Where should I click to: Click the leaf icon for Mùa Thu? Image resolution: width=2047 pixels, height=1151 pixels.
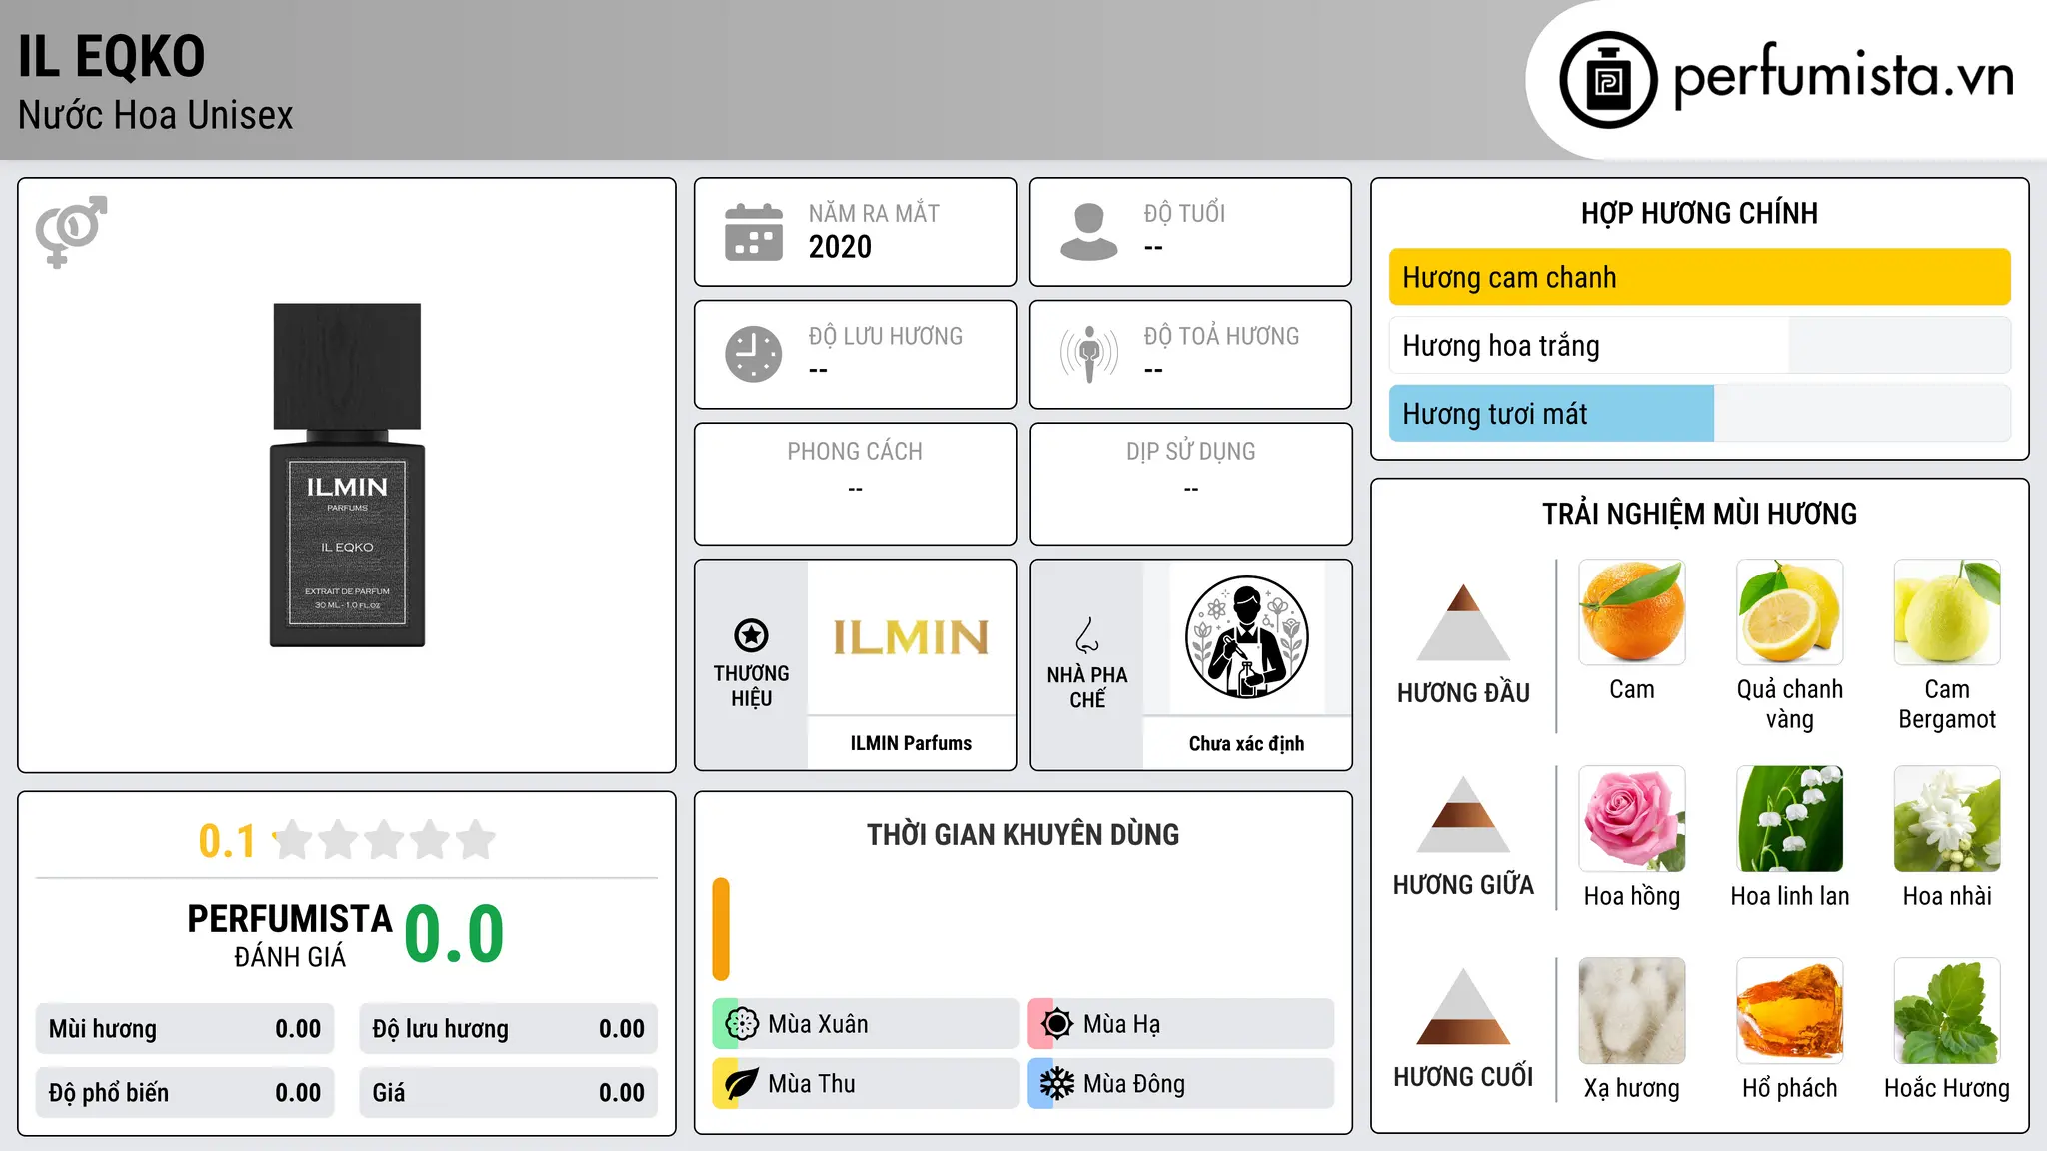coord(742,1084)
